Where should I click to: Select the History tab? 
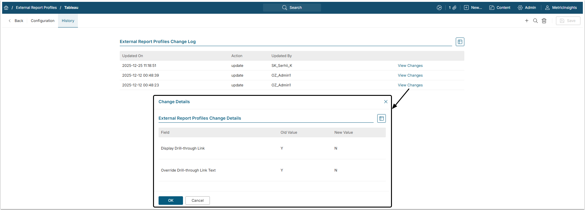click(68, 21)
